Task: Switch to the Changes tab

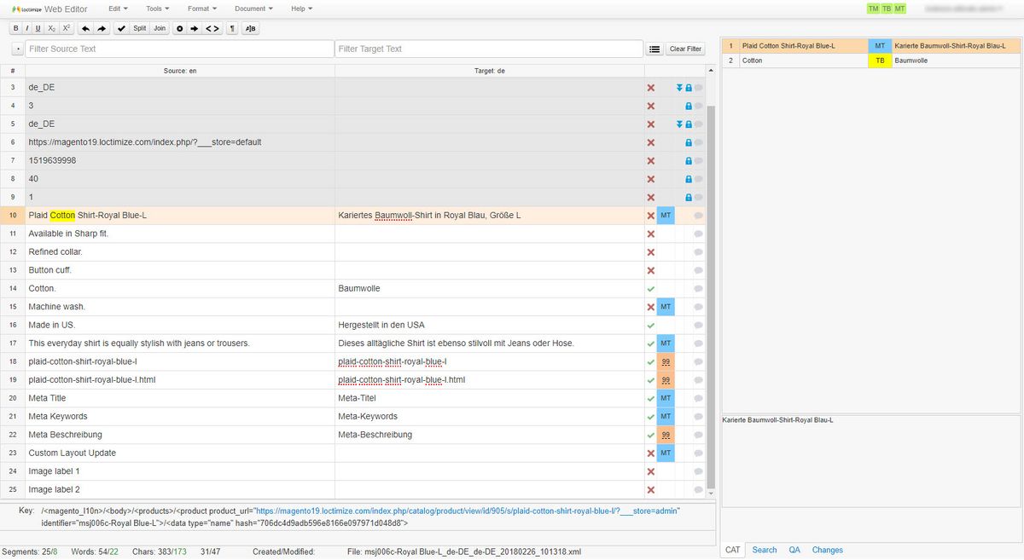Action: click(827, 551)
